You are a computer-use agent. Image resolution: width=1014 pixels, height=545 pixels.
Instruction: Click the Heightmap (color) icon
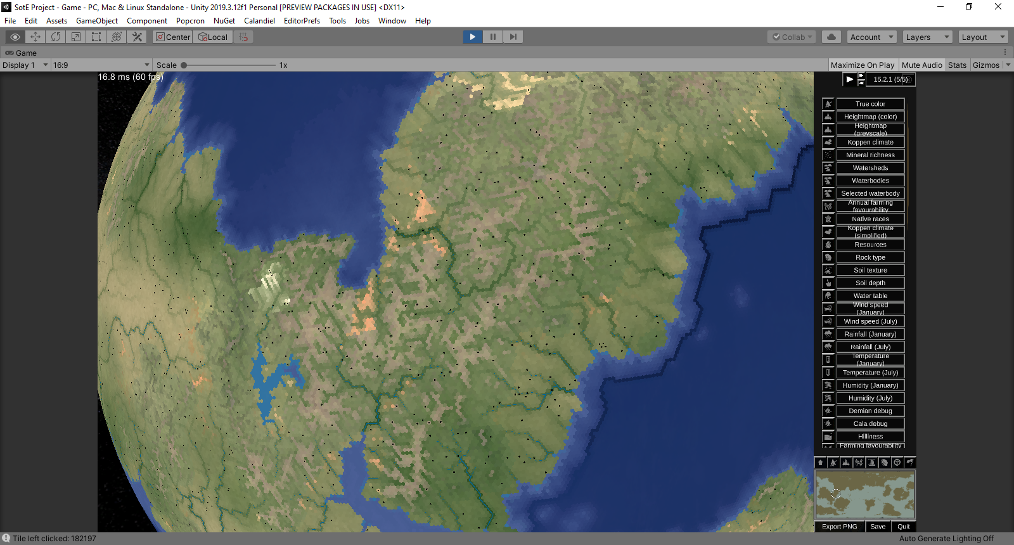[x=828, y=117]
